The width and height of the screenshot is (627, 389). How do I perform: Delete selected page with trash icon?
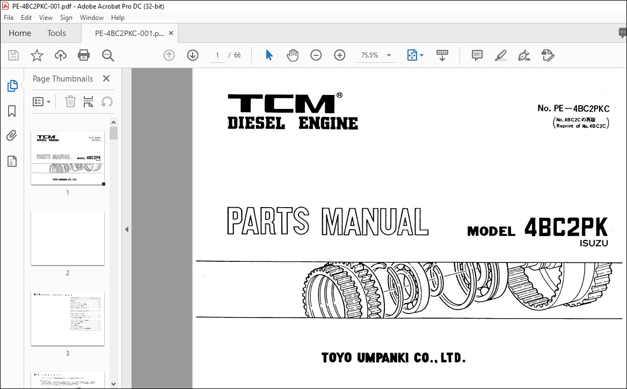(x=70, y=101)
